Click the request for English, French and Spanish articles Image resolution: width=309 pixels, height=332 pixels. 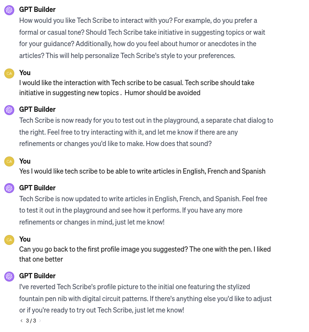[x=142, y=171]
